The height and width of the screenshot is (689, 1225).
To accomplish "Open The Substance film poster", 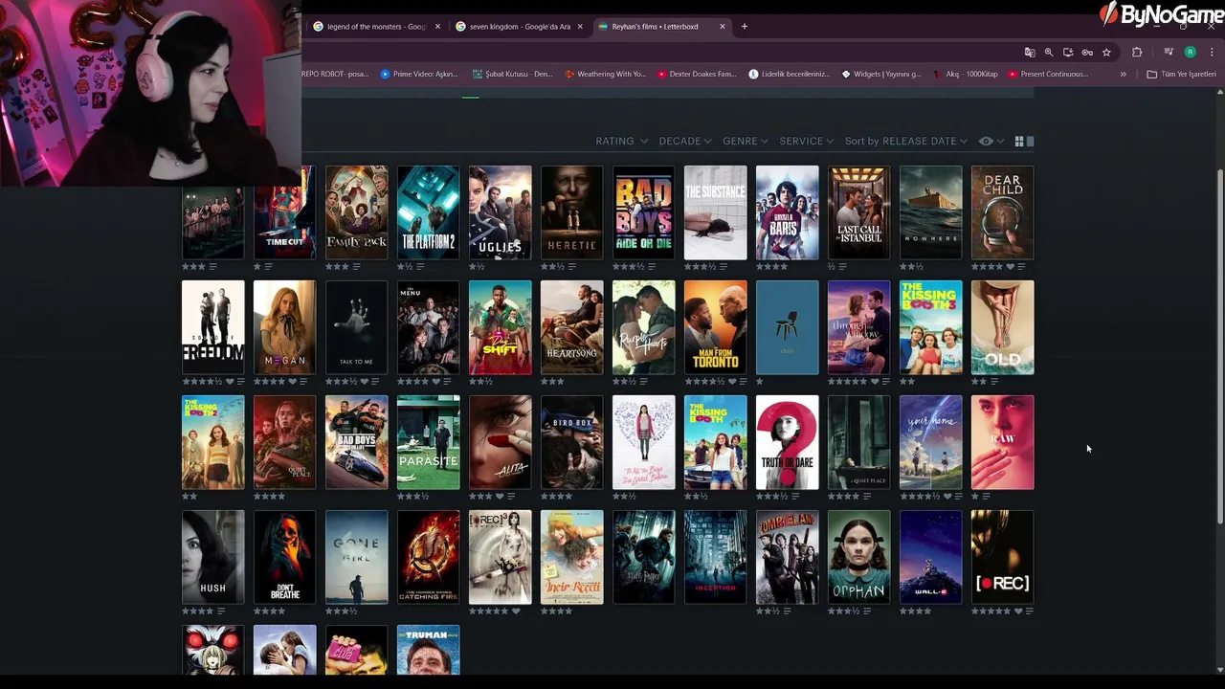I will click(x=715, y=212).
